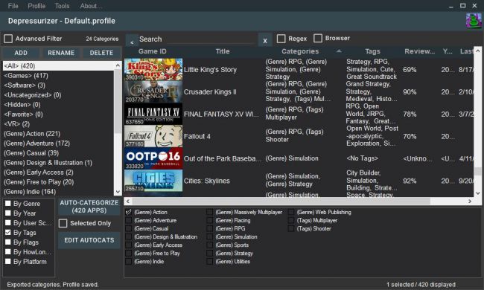Uncheck the By Tags autocat checkbox

click(8, 232)
